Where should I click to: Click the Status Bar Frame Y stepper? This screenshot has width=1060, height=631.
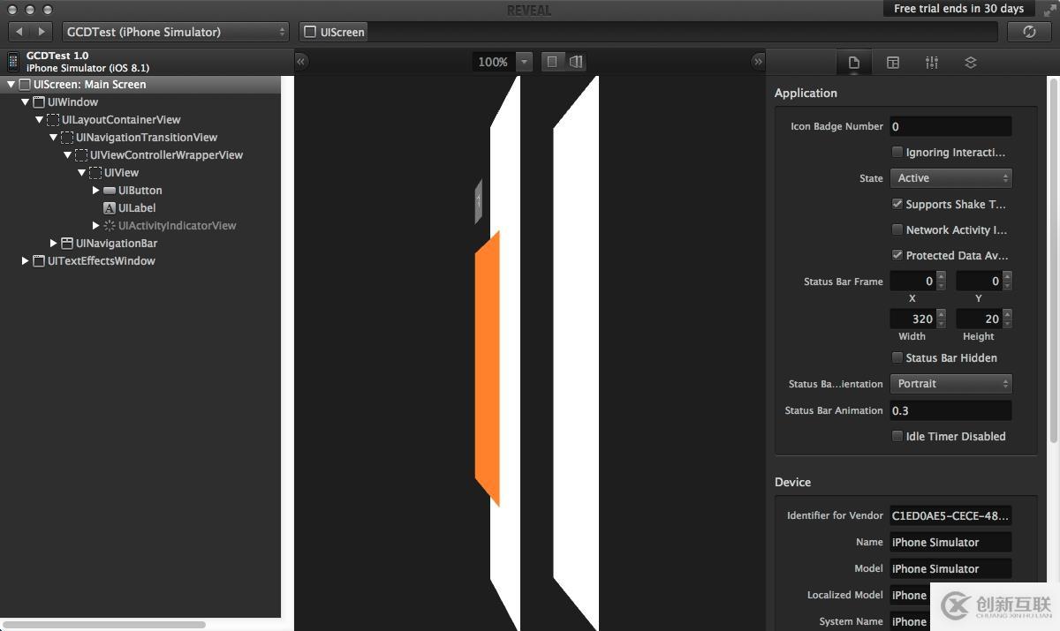[1007, 282]
